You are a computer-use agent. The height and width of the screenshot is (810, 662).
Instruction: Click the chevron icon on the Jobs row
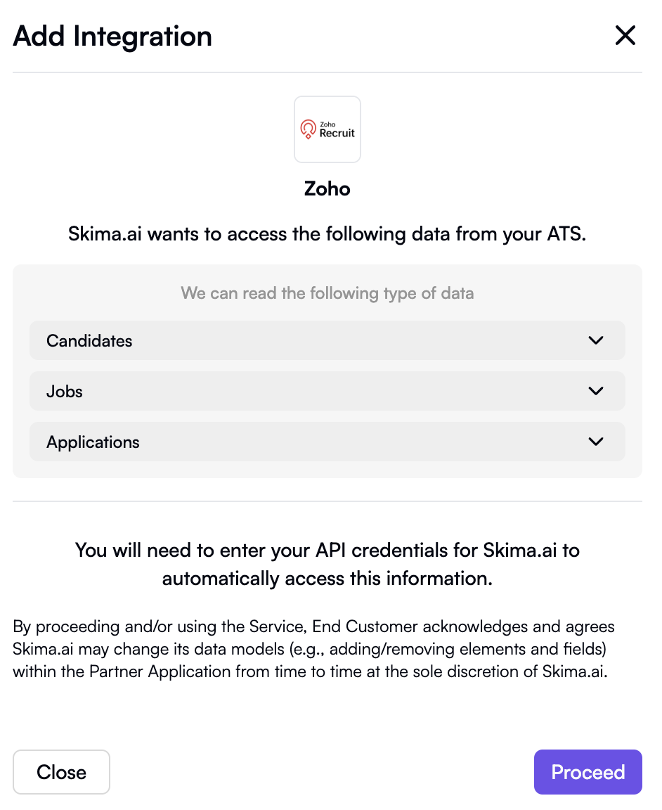click(x=595, y=391)
